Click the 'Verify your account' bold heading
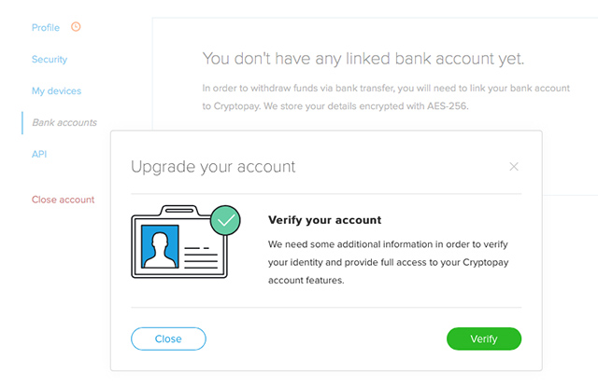 324,220
